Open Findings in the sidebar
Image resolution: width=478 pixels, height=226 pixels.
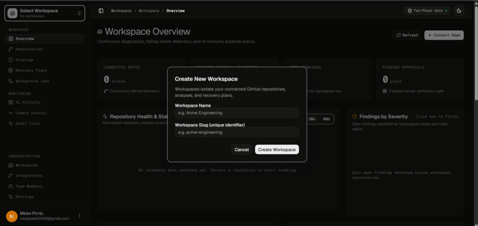(x=45, y=60)
